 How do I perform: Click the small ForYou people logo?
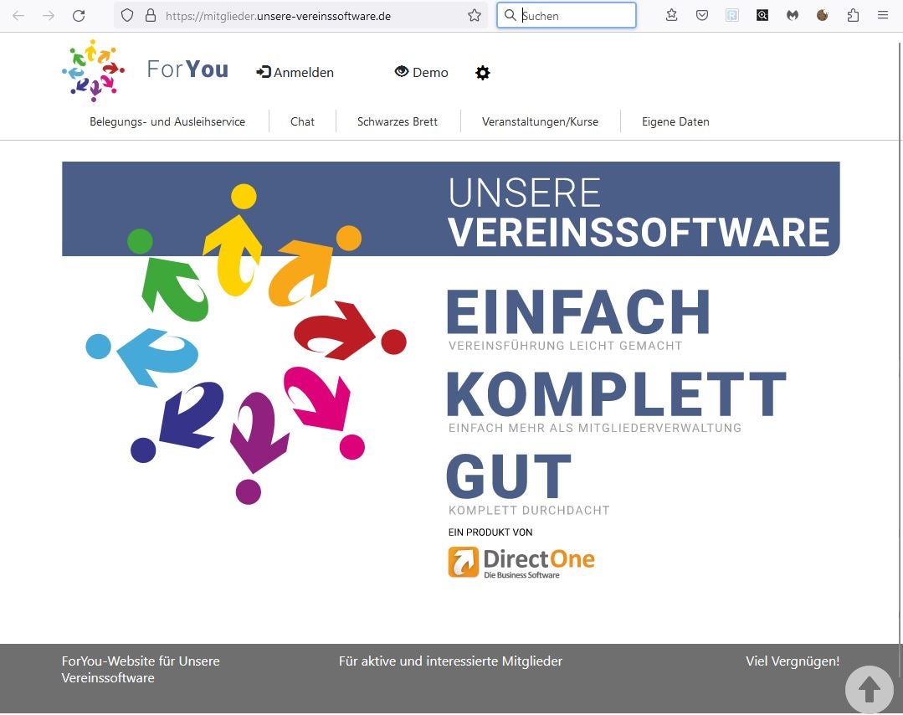[x=93, y=70]
